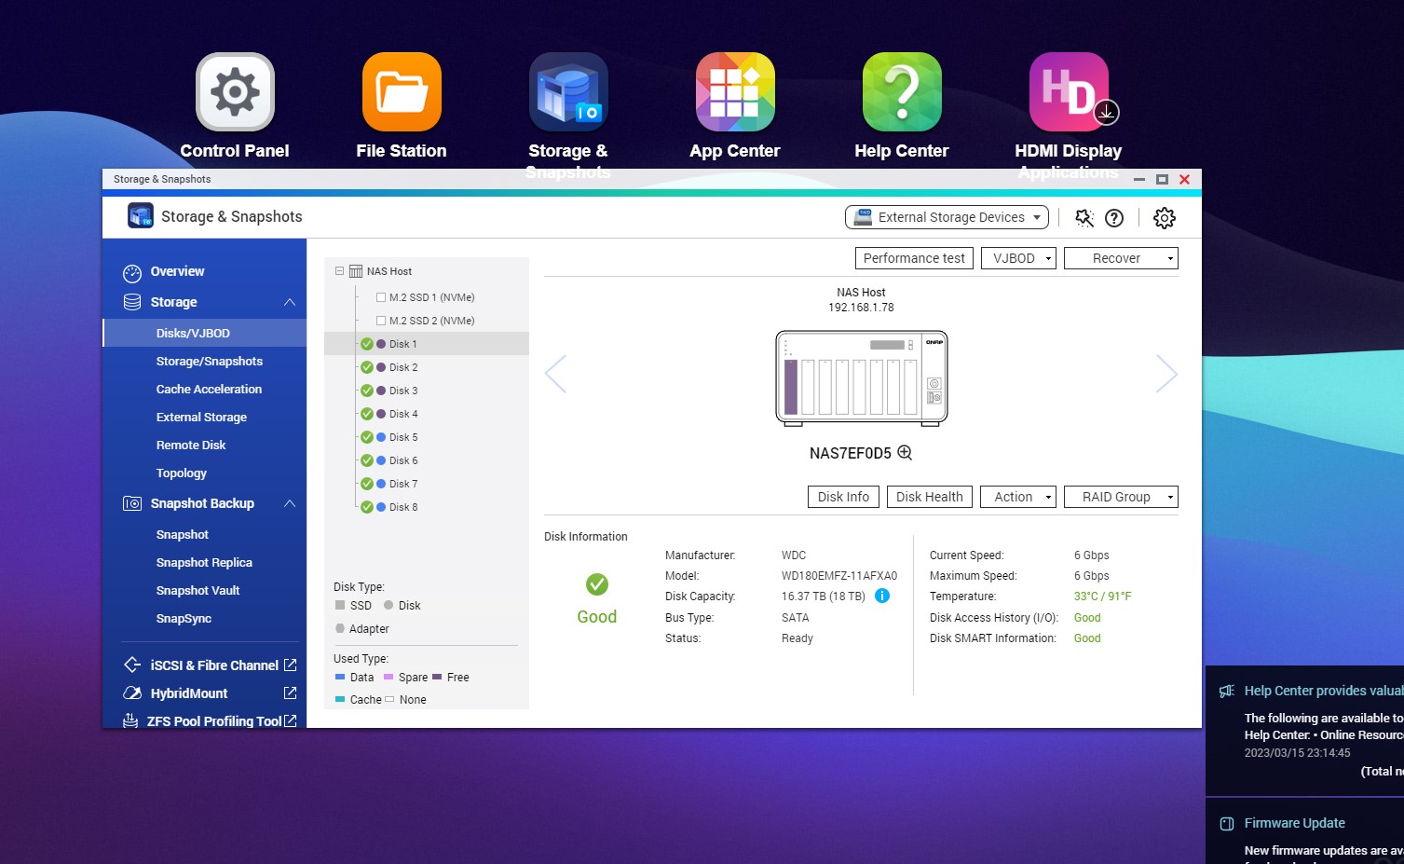Collapse the Storage sidebar section

(x=290, y=302)
